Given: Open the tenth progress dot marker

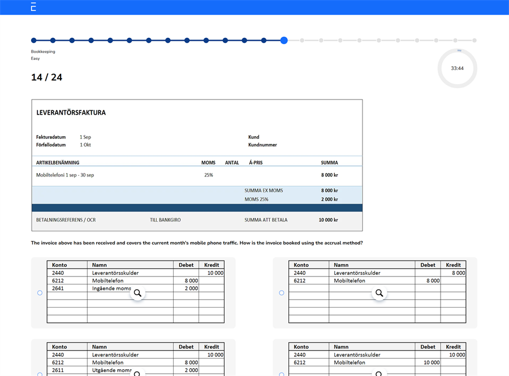Looking at the screenshot, I should tap(205, 40).
